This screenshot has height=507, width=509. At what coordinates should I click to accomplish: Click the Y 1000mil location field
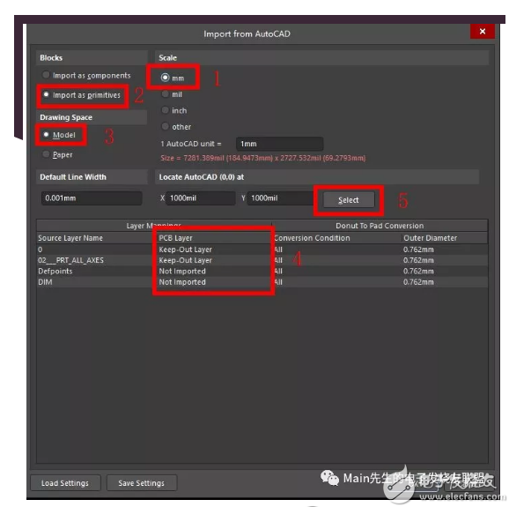coord(281,198)
